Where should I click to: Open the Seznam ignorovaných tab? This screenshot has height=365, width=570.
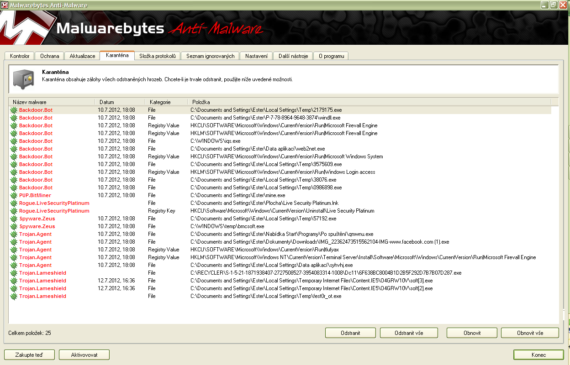pyautogui.click(x=210, y=56)
